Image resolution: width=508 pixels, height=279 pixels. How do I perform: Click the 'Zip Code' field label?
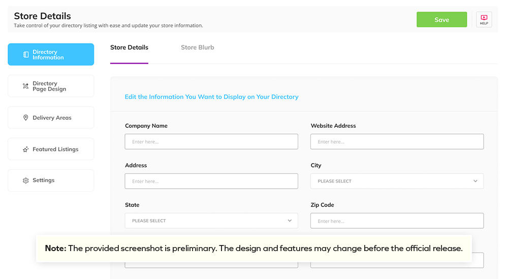click(x=322, y=205)
